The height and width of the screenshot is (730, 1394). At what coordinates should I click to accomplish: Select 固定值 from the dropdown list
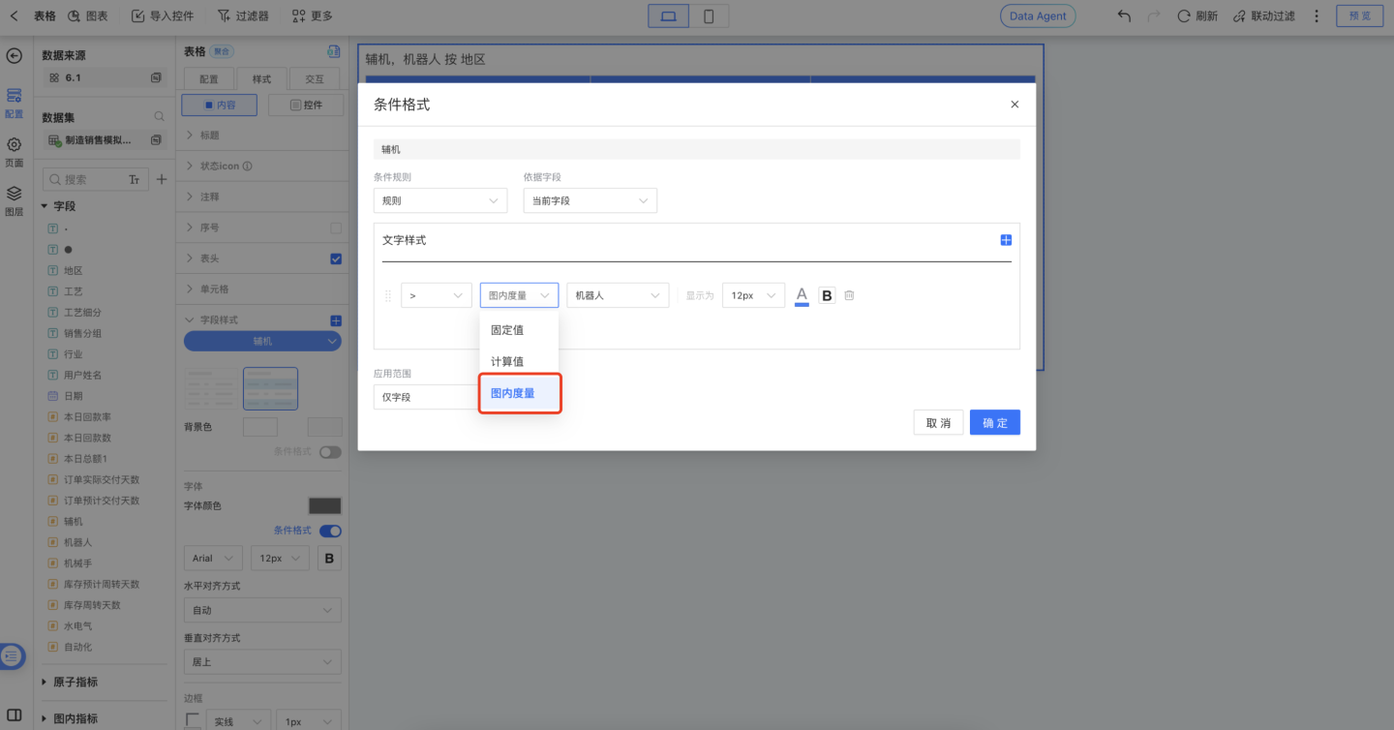507,330
